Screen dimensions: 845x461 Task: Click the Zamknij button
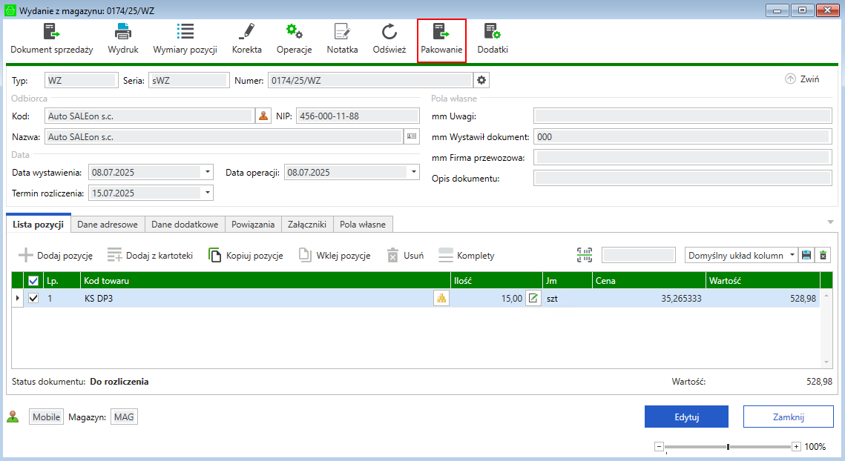(788, 417)
